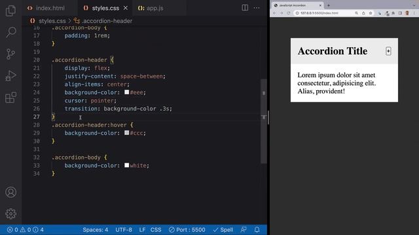The image size is (419, 235).
Task: Open the Source Control view
Action: click(10, 54)
